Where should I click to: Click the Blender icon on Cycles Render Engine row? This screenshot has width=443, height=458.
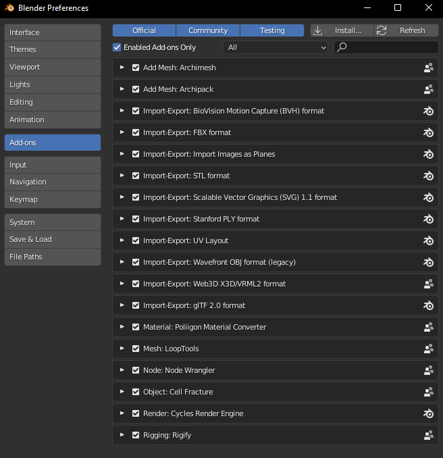click(428, 413)
